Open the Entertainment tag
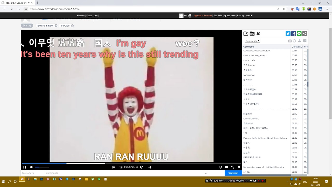 45,26
